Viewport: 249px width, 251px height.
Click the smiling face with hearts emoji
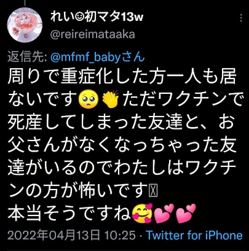143,214
